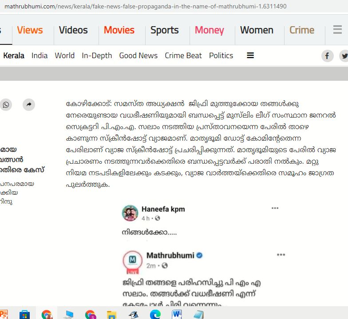The height and width of the screenshot is (319, 348).
Task: Open the Money section
Action: [209, 30]
